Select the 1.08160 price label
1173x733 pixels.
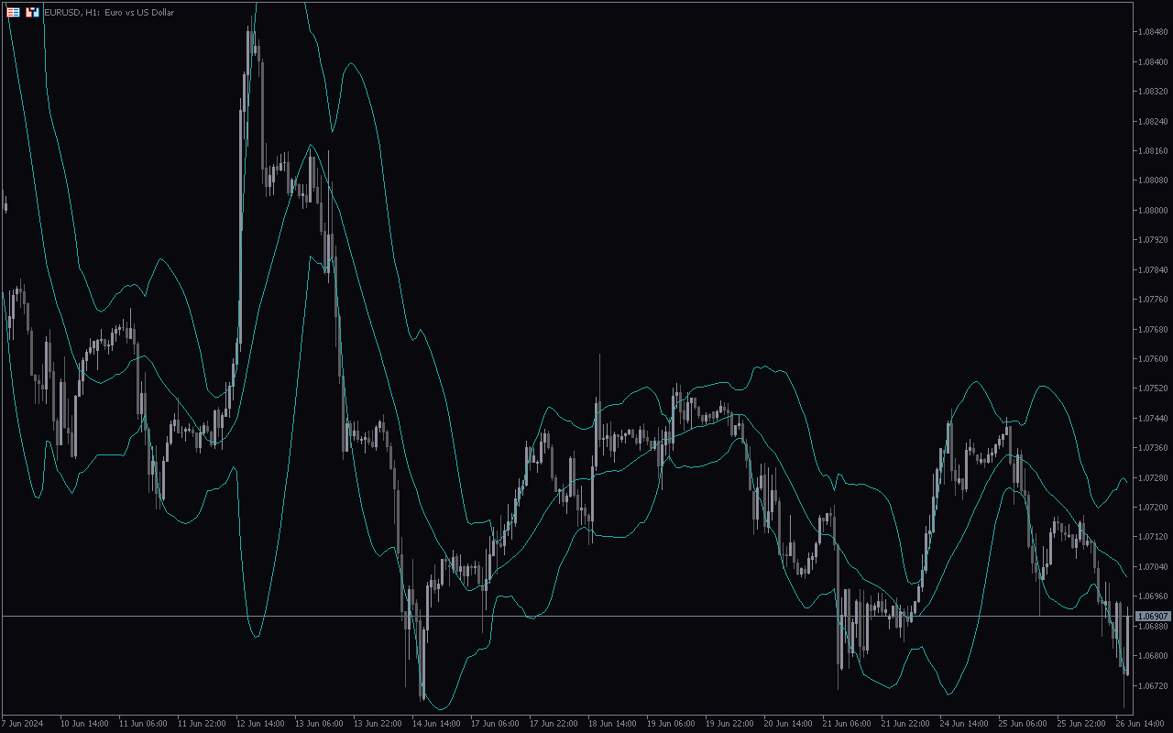coord(1152,150)
